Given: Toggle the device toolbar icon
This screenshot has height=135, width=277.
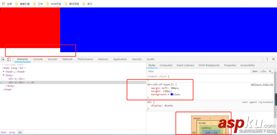Looking at the screenshot, I should (x=9, y=59).
